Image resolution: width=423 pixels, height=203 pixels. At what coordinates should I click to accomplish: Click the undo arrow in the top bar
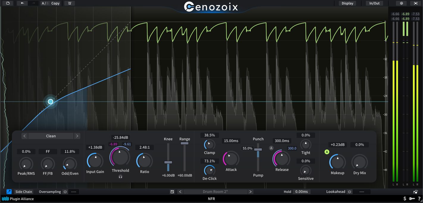[22, 3]
